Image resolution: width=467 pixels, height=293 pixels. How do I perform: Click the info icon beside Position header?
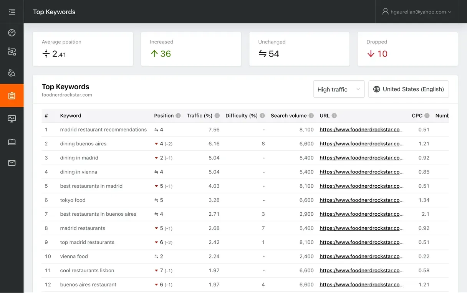(178, 115)
